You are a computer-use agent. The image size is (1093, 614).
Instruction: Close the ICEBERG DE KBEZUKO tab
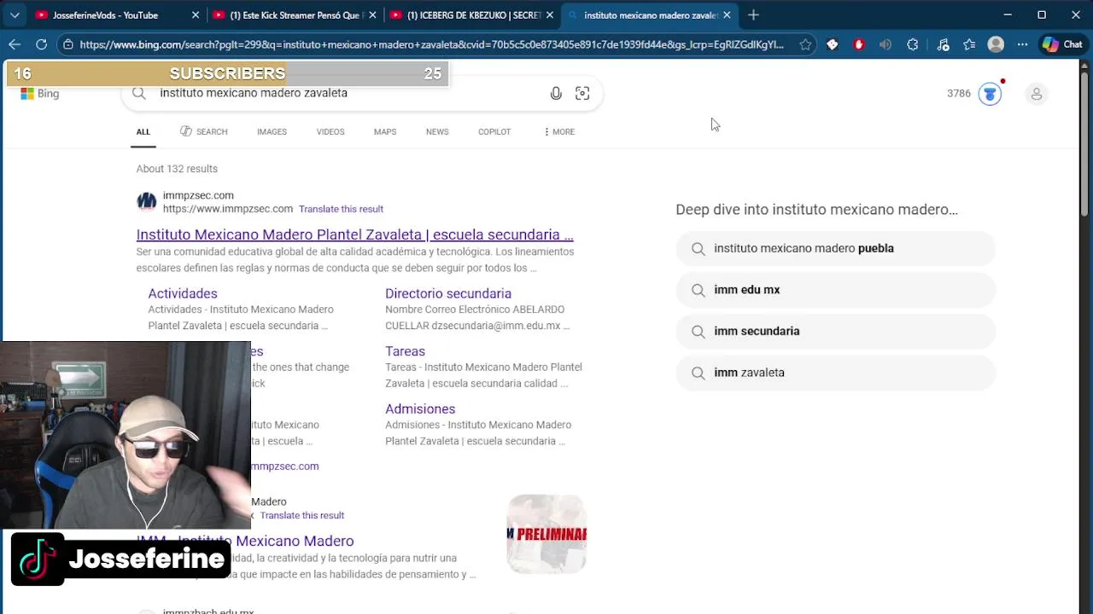click(x=550, y=15)
